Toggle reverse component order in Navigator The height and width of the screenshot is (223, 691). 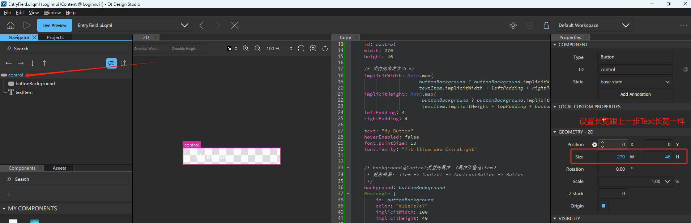[123, 63]
